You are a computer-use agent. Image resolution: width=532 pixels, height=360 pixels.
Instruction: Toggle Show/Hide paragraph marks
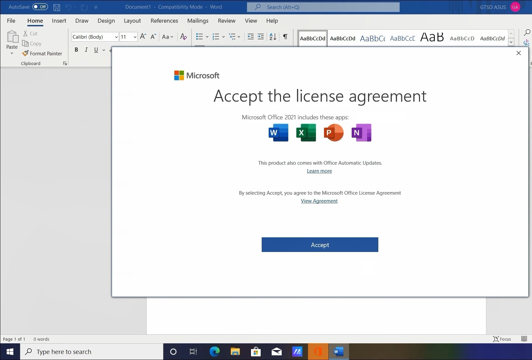285,36
